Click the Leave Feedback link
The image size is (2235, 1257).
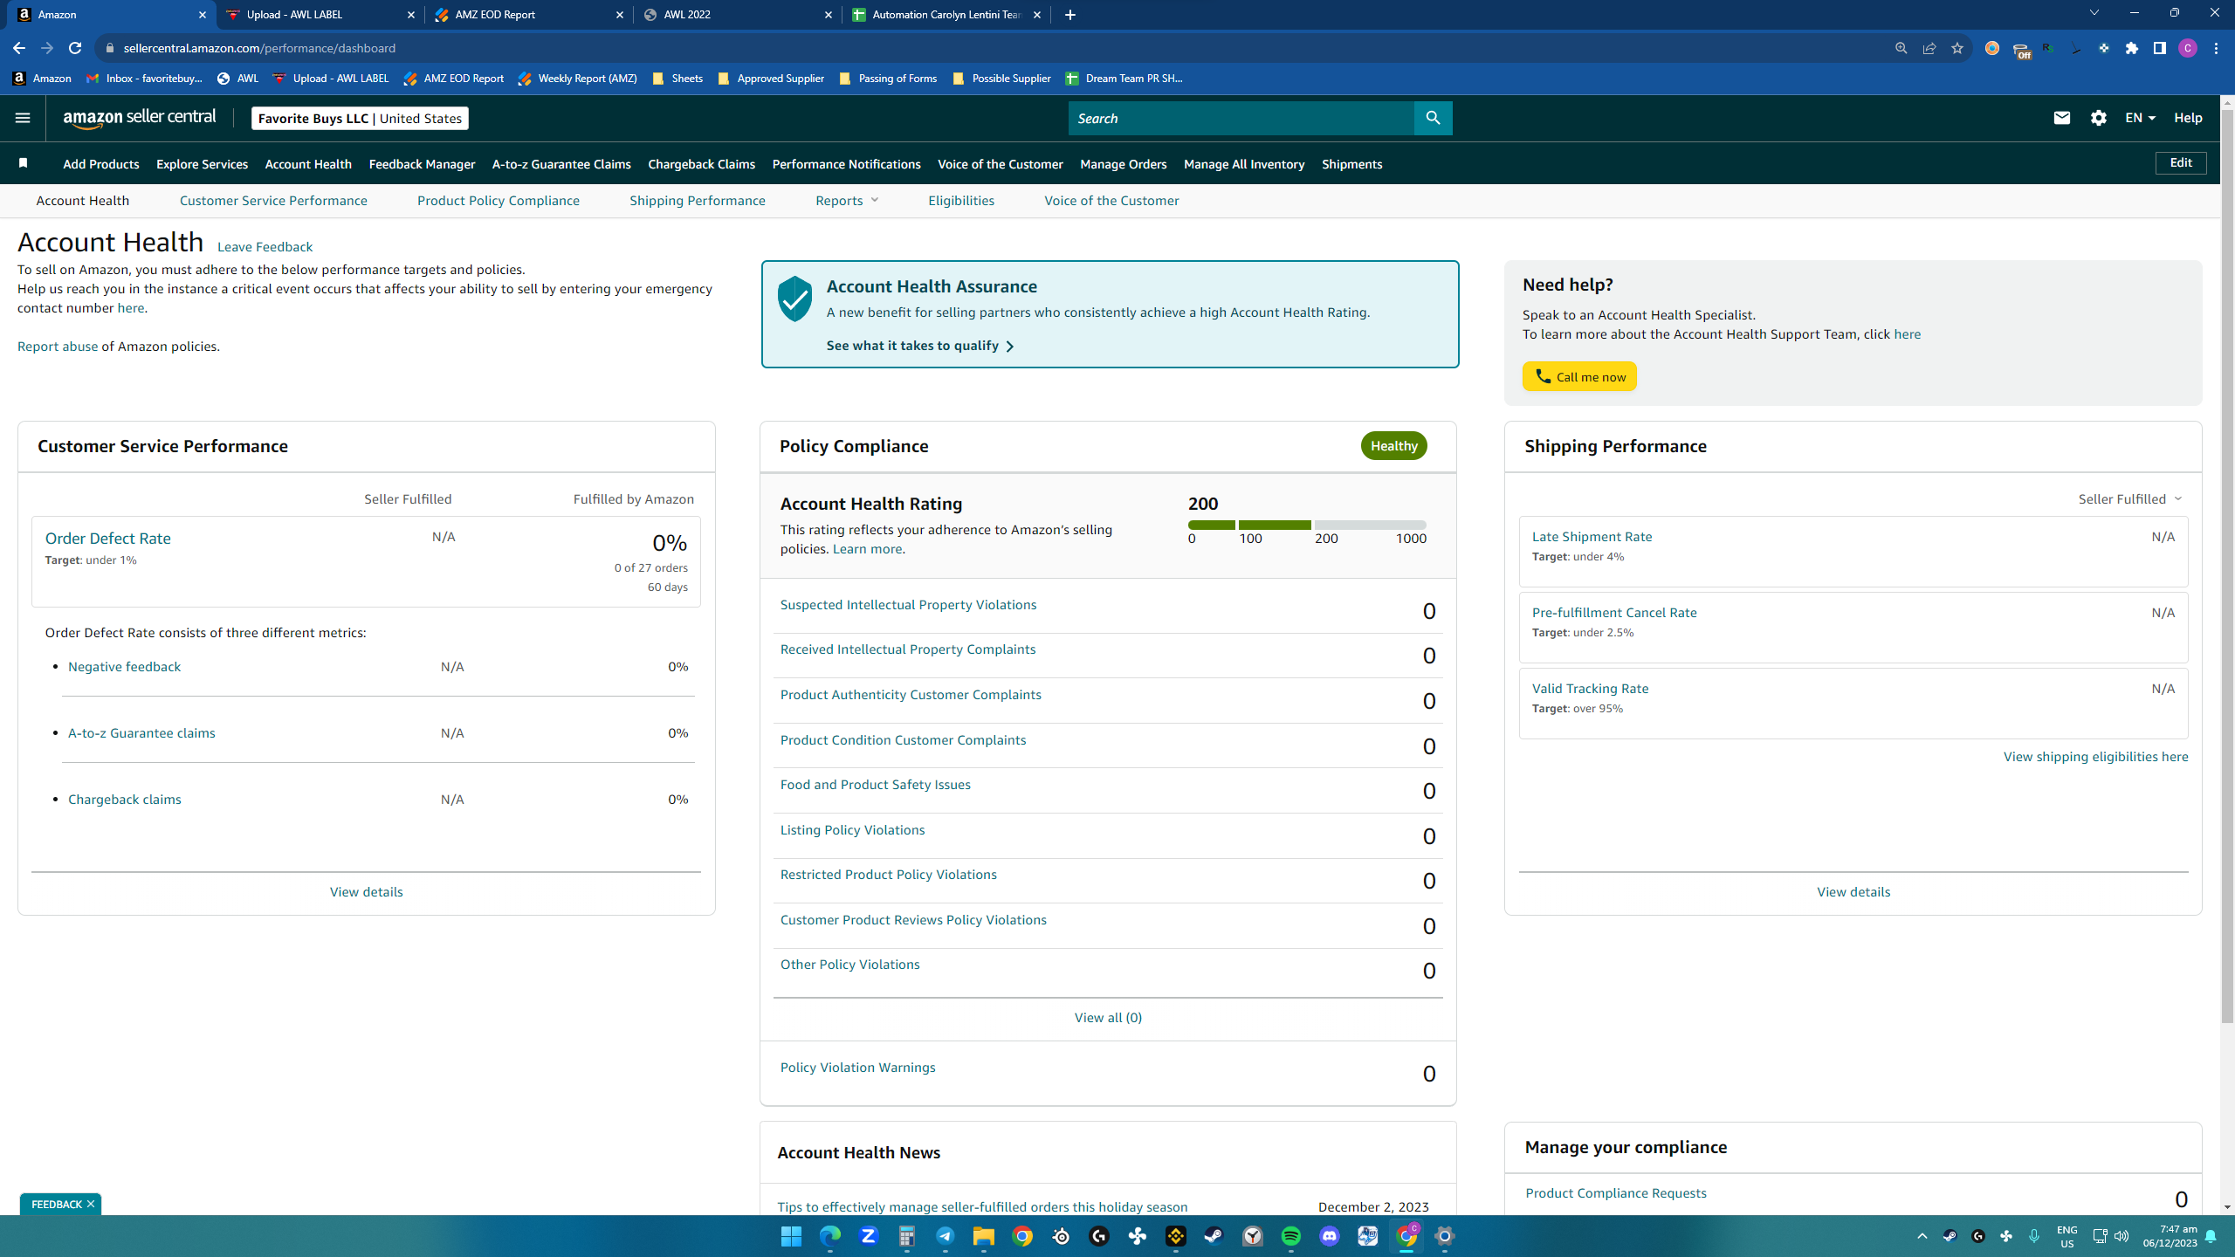265,246
